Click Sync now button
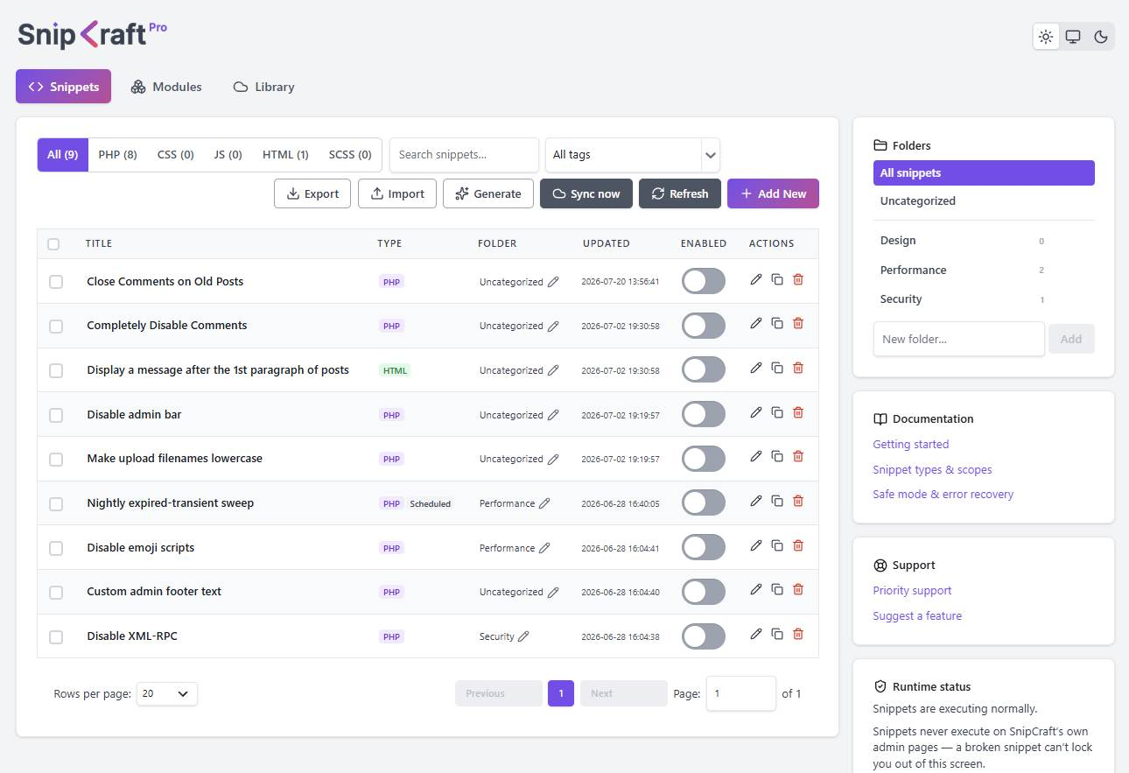 click(586, 193)
